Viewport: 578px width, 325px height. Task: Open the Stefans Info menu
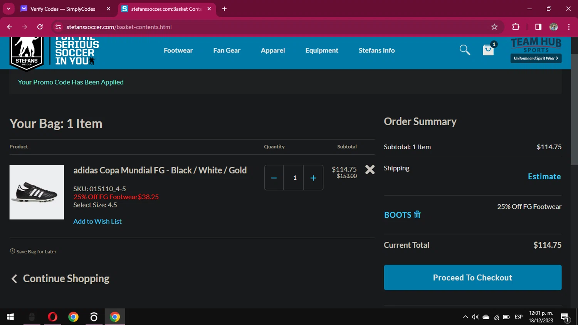point(376,51)
